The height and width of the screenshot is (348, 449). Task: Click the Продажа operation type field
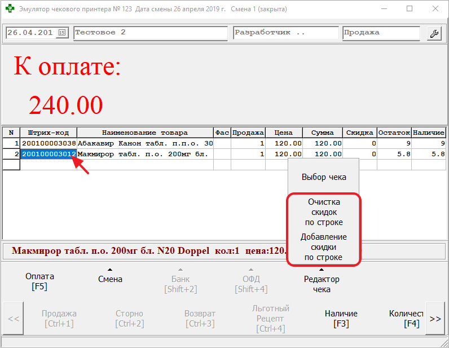[381, 33]
